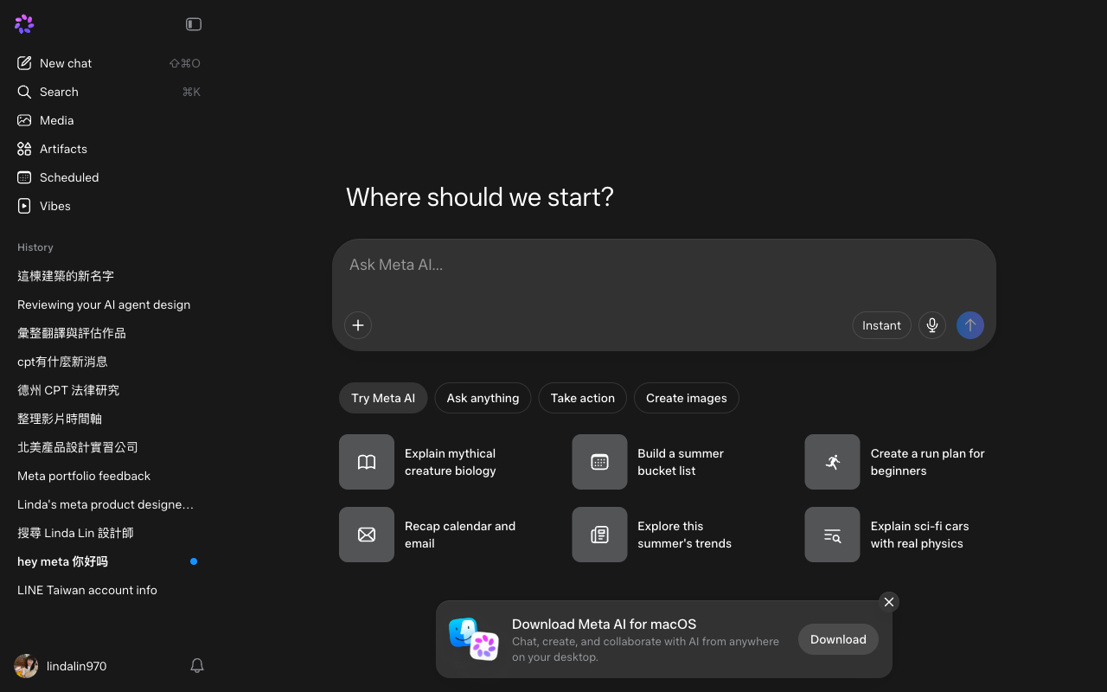Click the envelope icon for recap email
Viewport: 1107px width, 692px height.
tap(367, 535)
